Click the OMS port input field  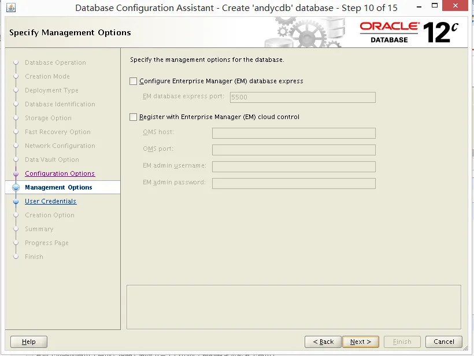[294, 150]
